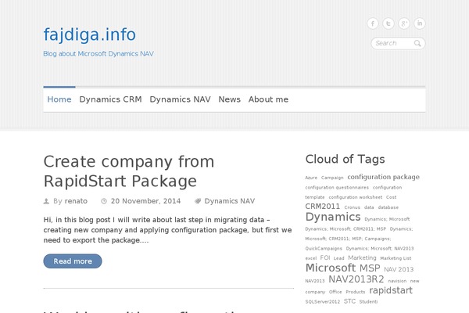Viewport: 469px width, 313px height.
Task: Select the large Dynamics tag
Action: tap(333, 217)
